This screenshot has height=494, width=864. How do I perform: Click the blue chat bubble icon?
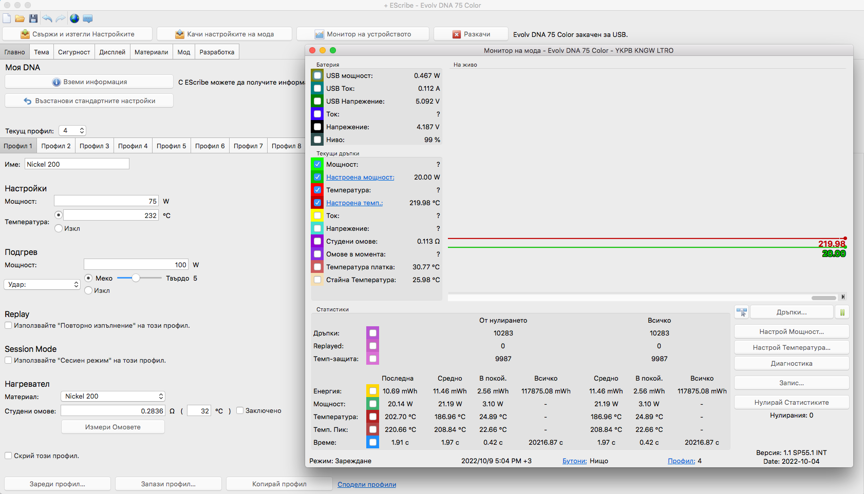[x=88, y=18]
